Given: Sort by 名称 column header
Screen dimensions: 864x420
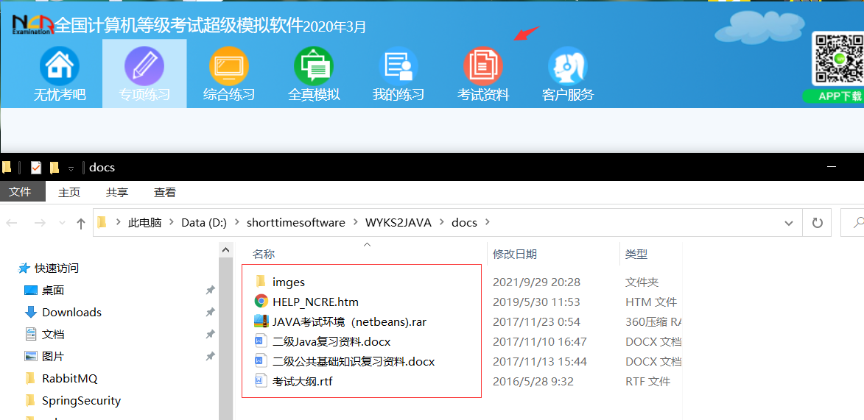Looking at the screenshot, I should click(264, 255).
